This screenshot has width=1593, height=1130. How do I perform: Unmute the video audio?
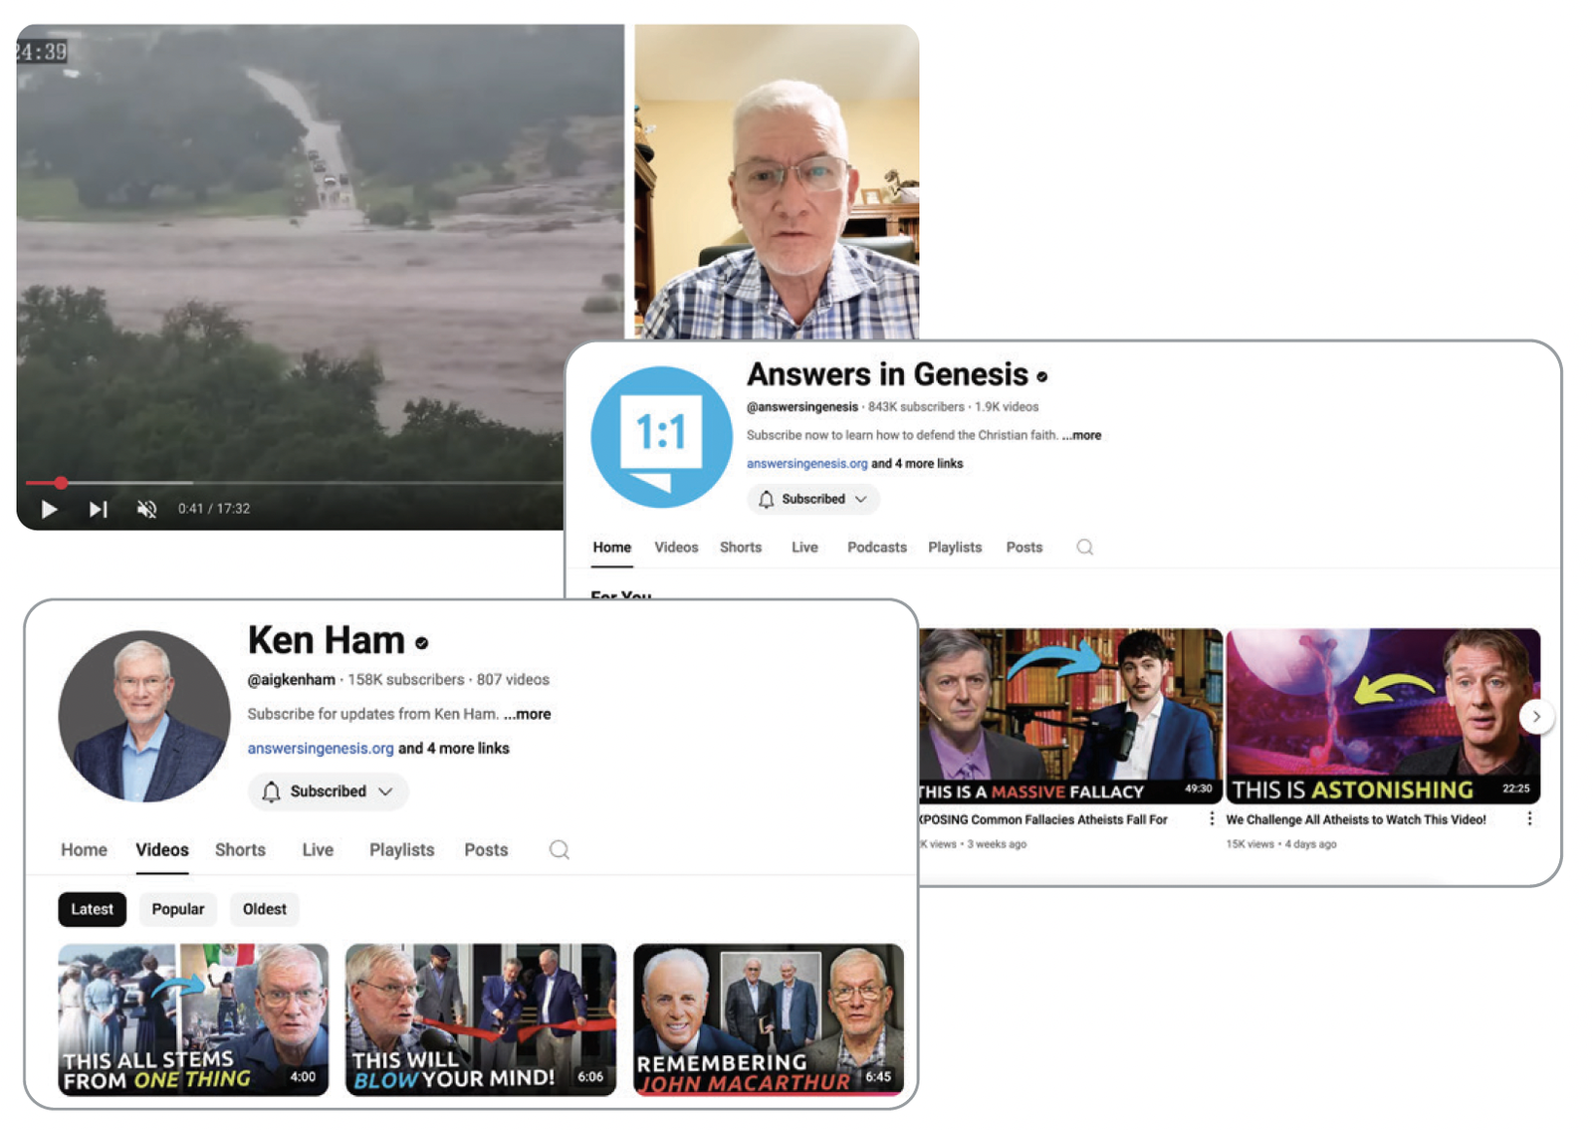tap(146, 508)
